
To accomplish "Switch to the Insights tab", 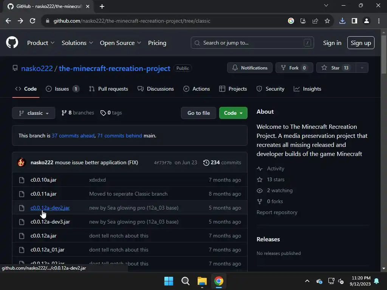I will (x=308, y=89).
